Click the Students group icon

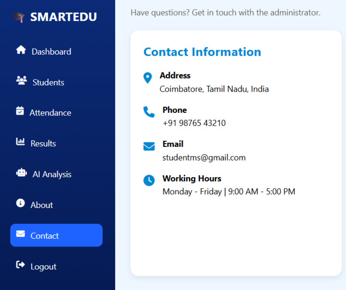pyautogui.click(x=22, y=80)
